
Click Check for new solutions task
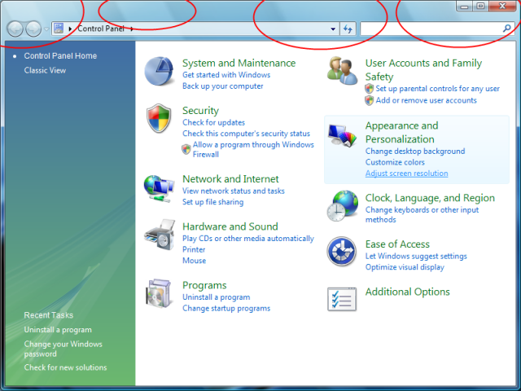tap(65, 367)
